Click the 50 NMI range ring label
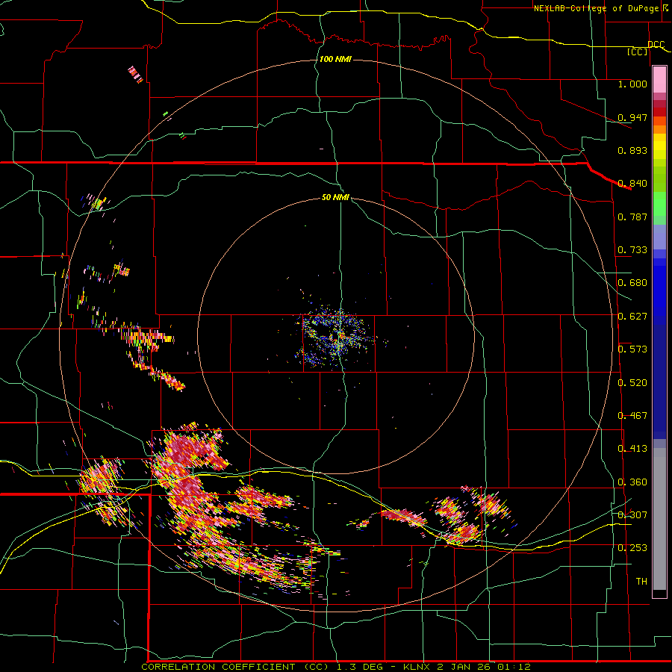This screenshot has height=672, width=672. pos(335,197)
